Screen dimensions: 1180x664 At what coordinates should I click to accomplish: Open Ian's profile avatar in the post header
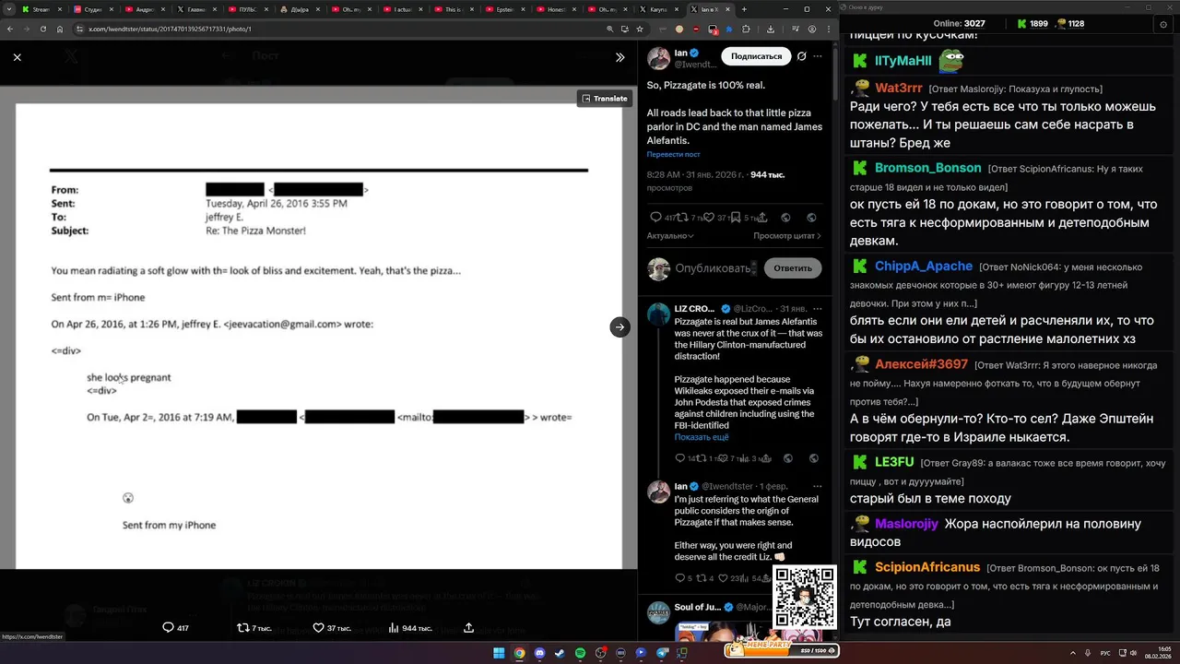tap(658, 58)
